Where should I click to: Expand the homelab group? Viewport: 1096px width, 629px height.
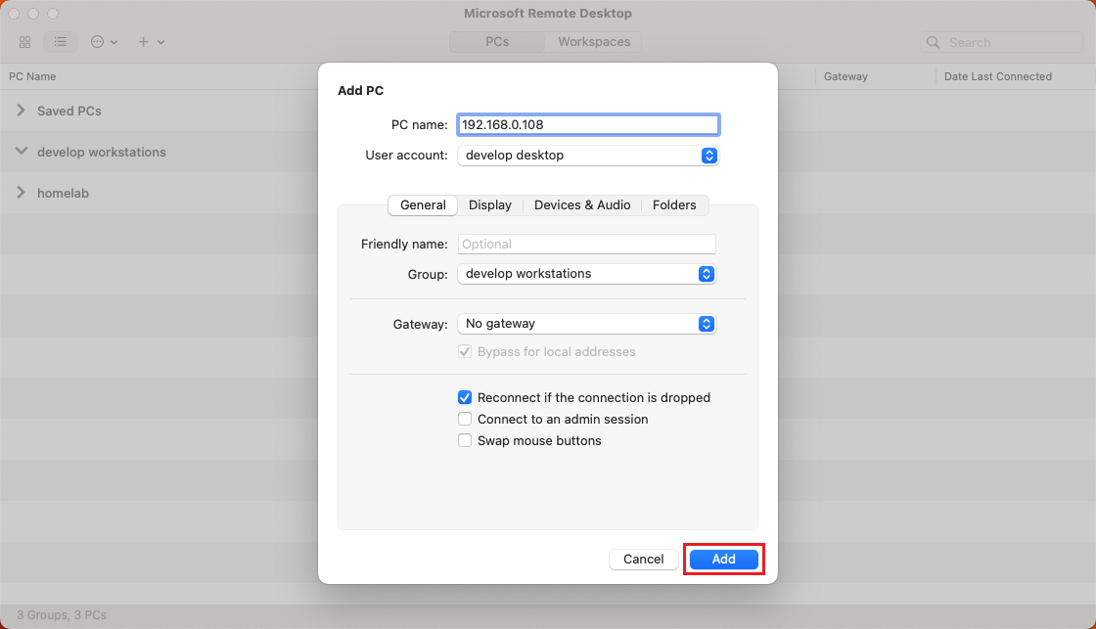(x=21, y=192)
